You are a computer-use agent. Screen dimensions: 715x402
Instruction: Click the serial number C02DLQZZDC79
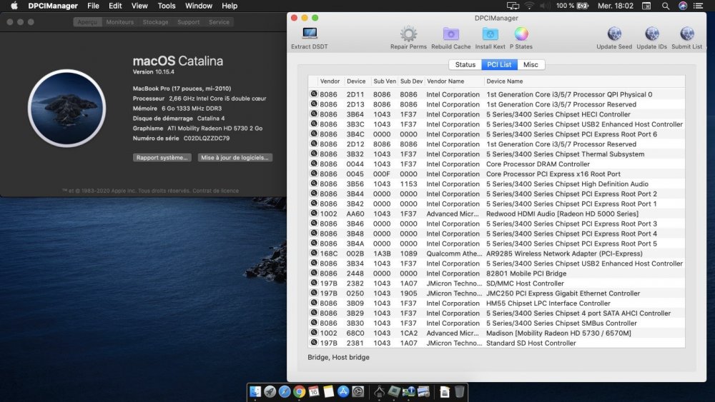[x=206, y=138]
